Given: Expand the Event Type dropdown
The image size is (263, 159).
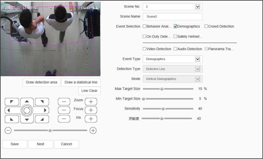Looking at the screenshot, I should [x=198, y=59].
